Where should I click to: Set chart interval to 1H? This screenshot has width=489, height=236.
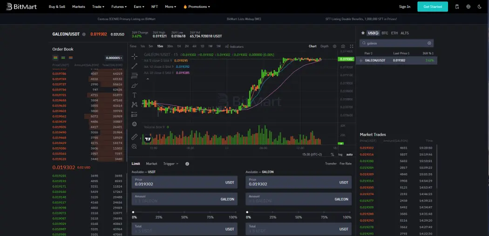coord(179,46)
